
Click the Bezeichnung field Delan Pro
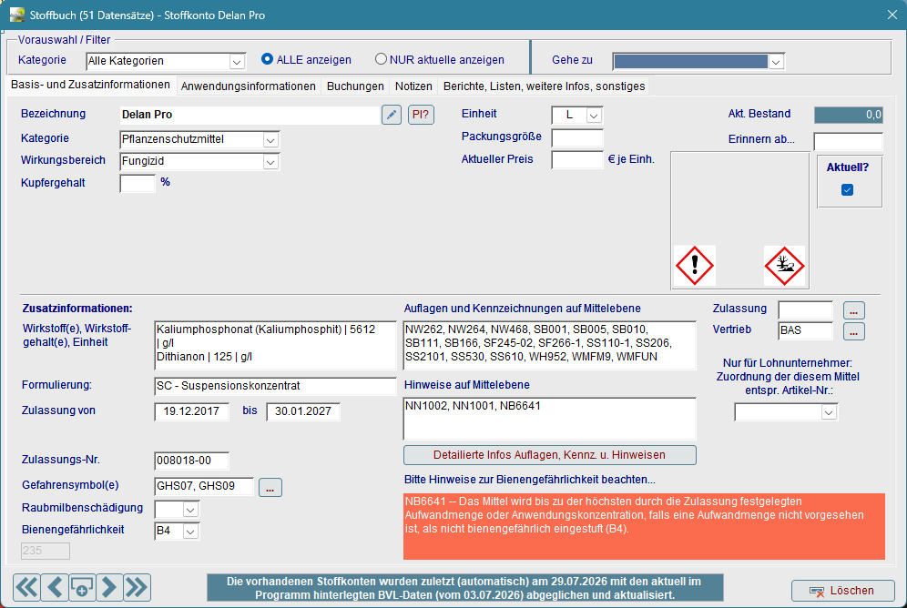pyautogui.click(x=250, y=115)
